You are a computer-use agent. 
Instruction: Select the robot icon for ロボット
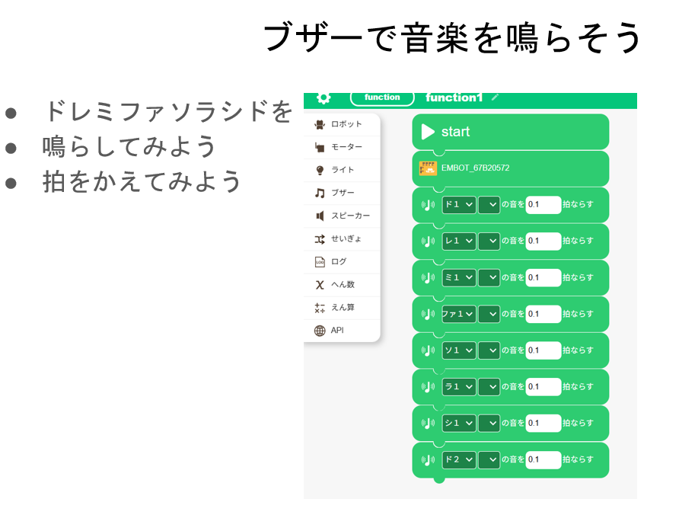(320, 124)
